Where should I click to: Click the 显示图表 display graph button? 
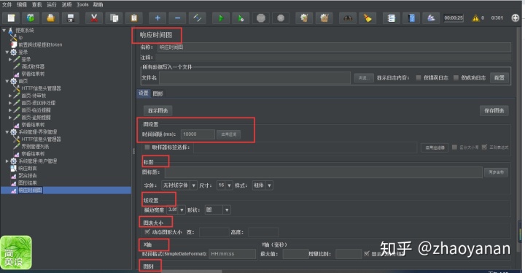coord(157,110)
